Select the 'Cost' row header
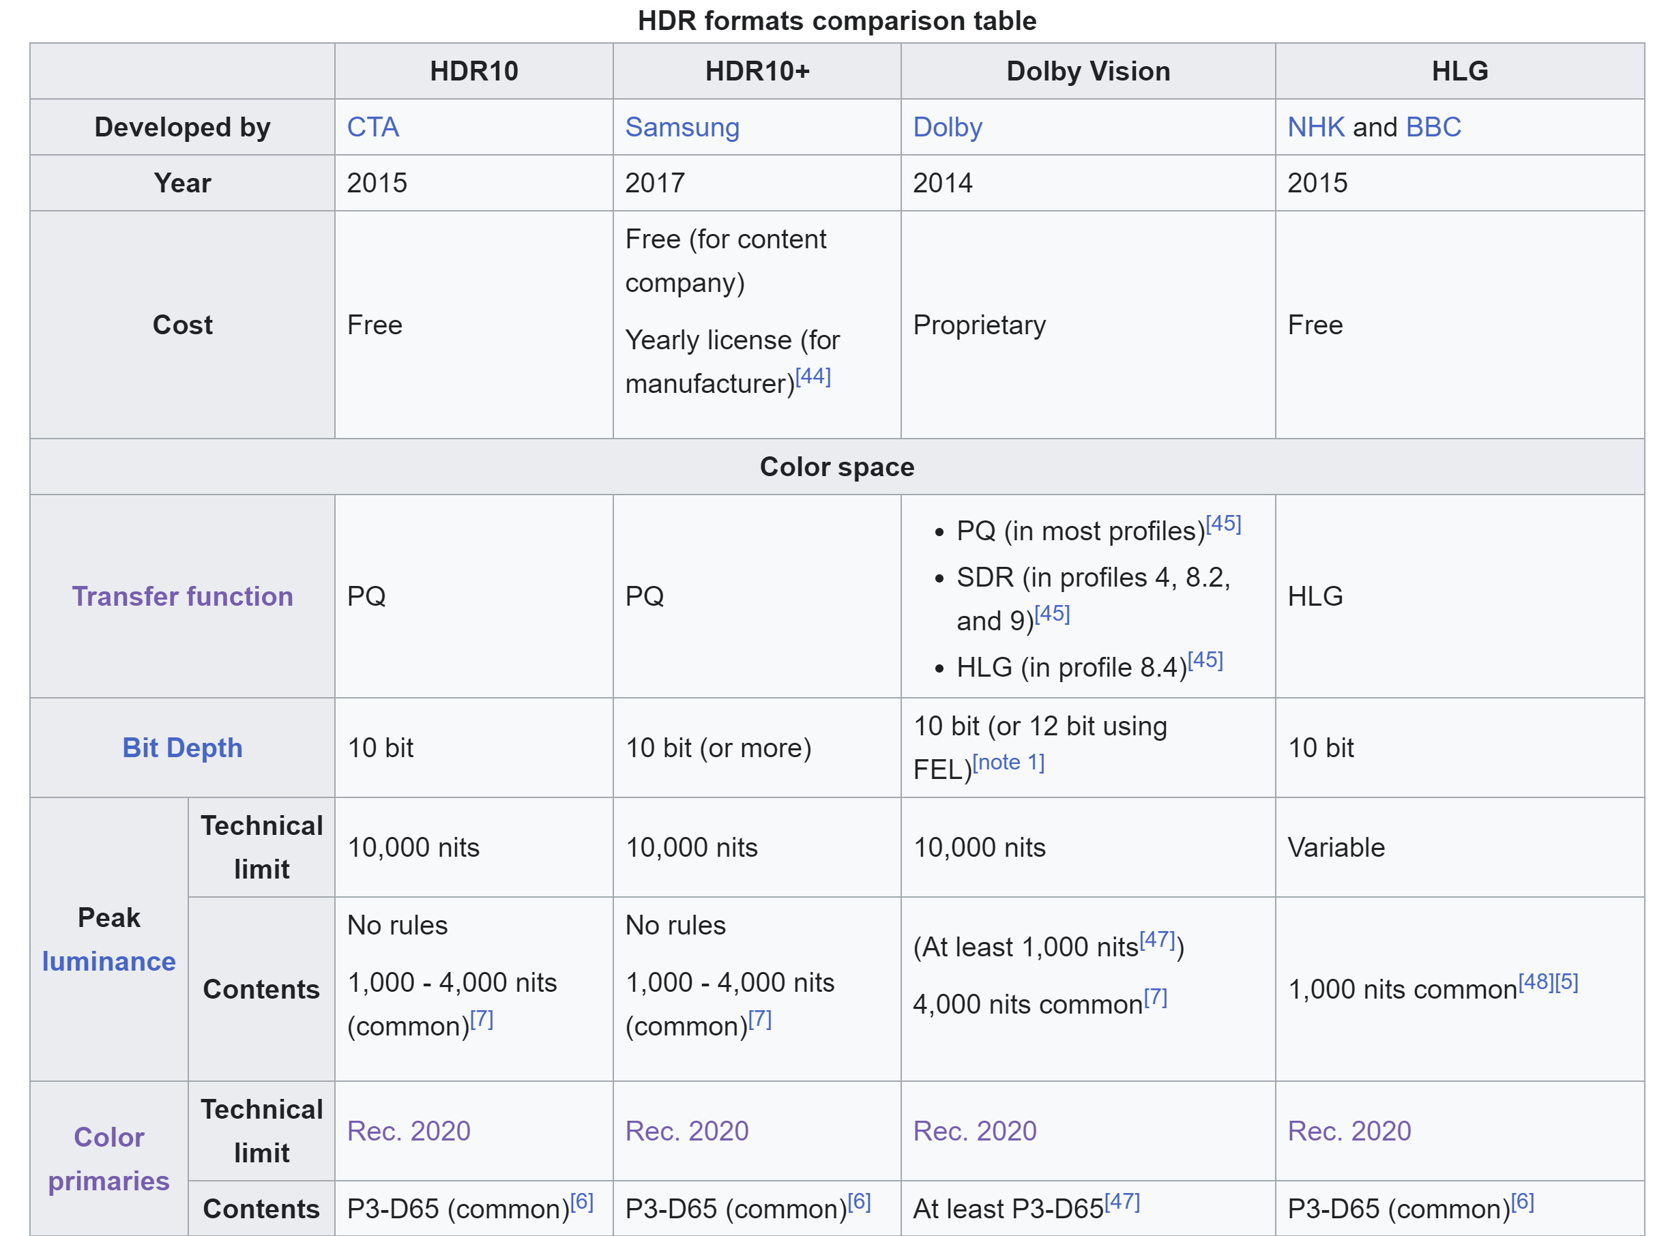Screen dimensions: 1668x1236 coord(182,325)
